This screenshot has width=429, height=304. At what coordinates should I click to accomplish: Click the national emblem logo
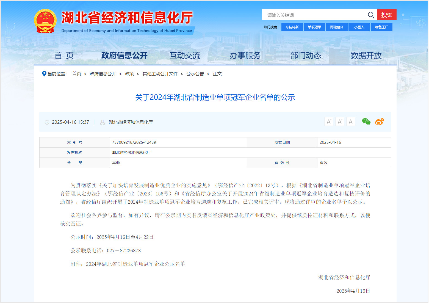45,21
